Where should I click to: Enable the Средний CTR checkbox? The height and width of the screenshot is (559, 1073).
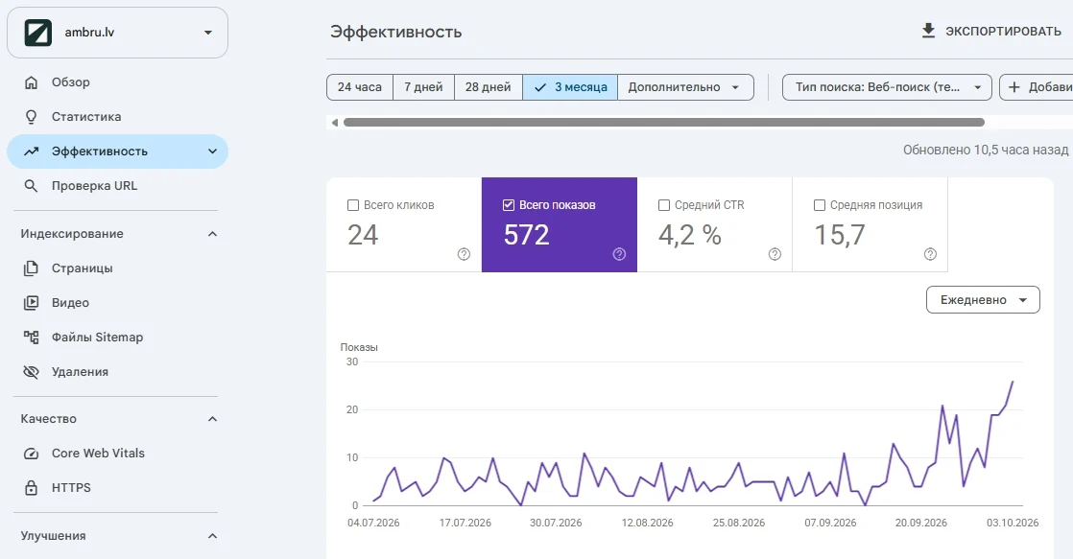pyautogui.click(x=664, y=205)
